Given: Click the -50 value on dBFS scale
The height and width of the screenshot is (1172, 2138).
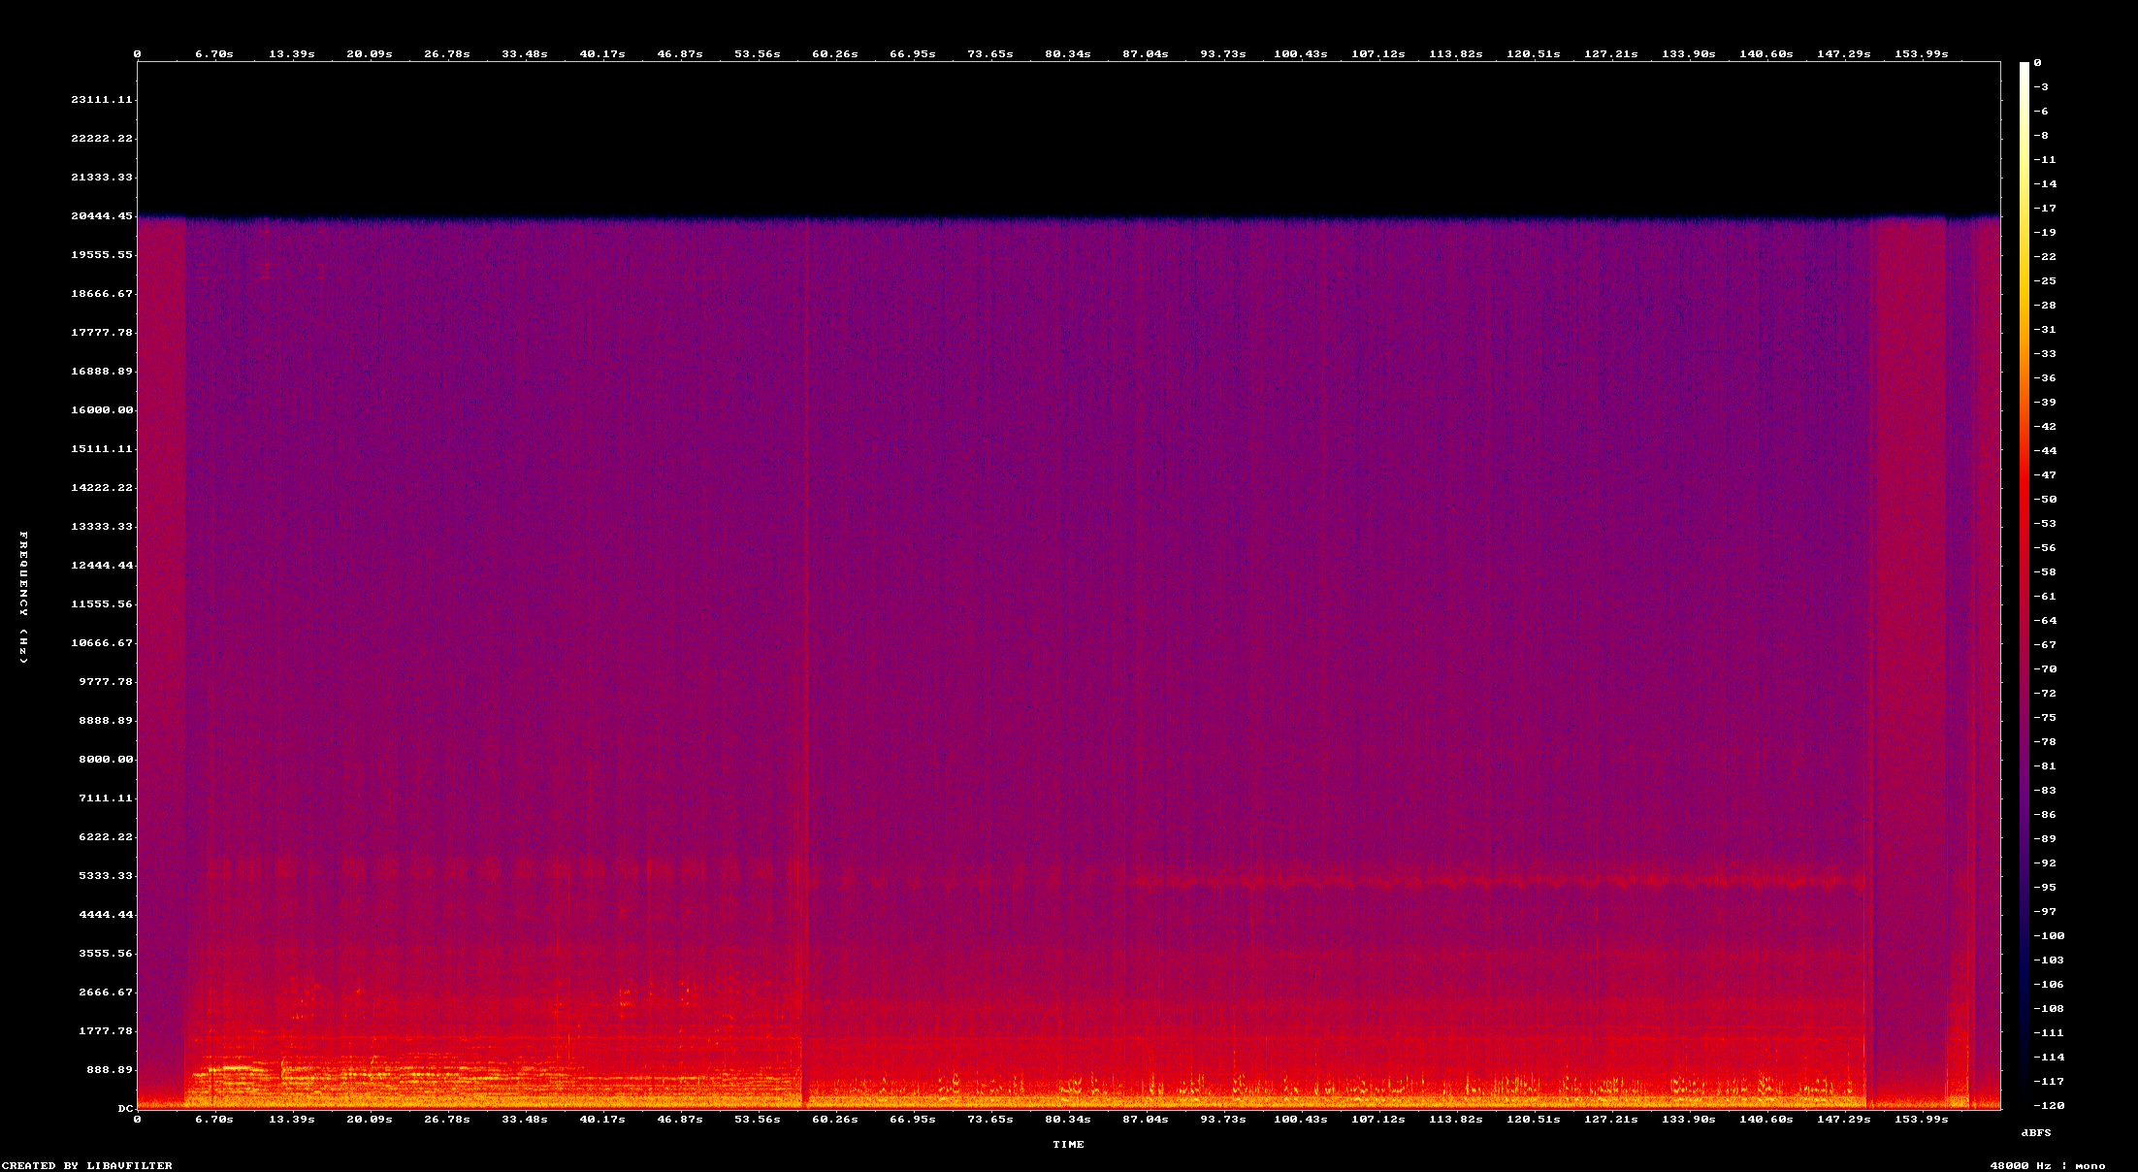Looking at the screenshot, I should click(2045, 500).
